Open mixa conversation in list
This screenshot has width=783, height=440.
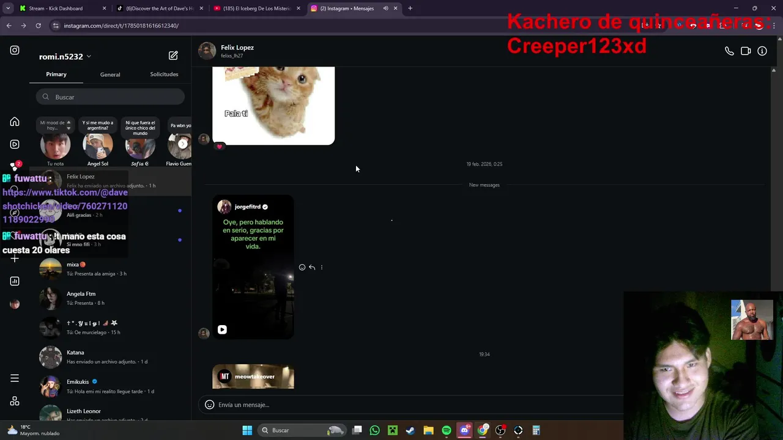pos(110,269)
